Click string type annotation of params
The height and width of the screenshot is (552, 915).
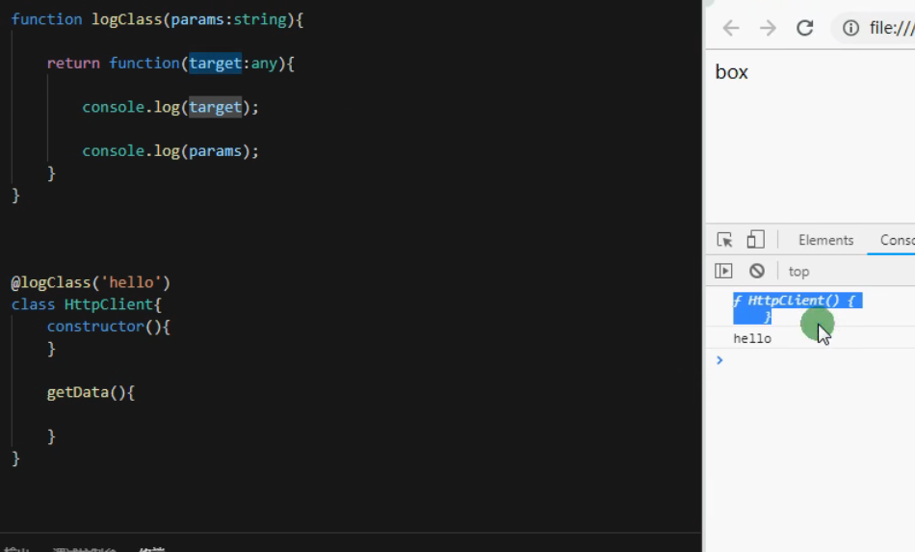click(x=260, y=20)
